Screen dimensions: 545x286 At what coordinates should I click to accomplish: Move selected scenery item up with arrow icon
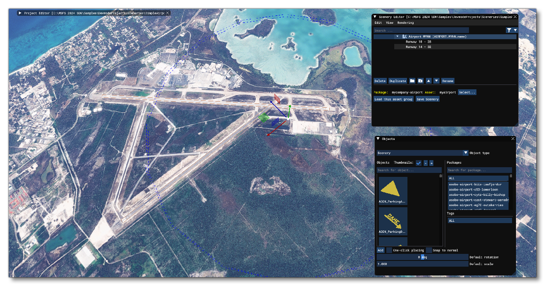coord(429,81)
